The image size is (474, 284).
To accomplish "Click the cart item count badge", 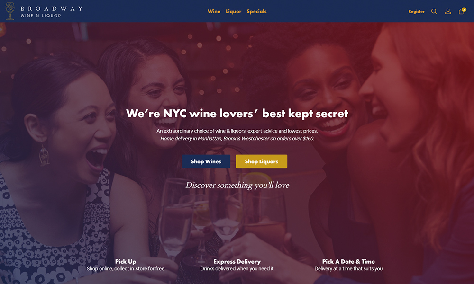I will [464, 9].
